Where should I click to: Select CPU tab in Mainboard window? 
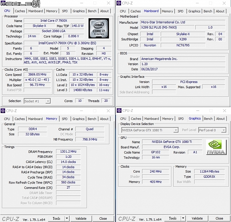click(x=123, y=11)
